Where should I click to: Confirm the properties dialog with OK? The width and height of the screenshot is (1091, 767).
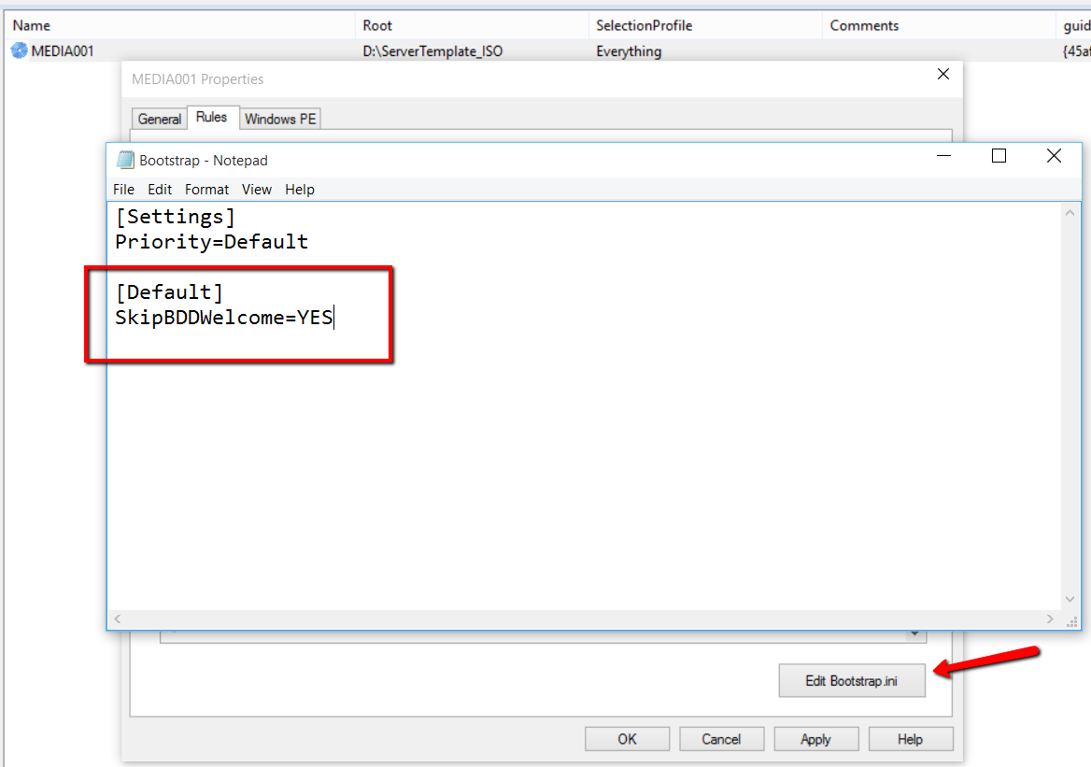pyautogui.click(x=627, y=739)
